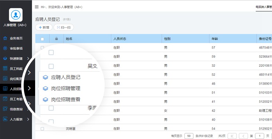Click the age cell 41

(213, 101)
